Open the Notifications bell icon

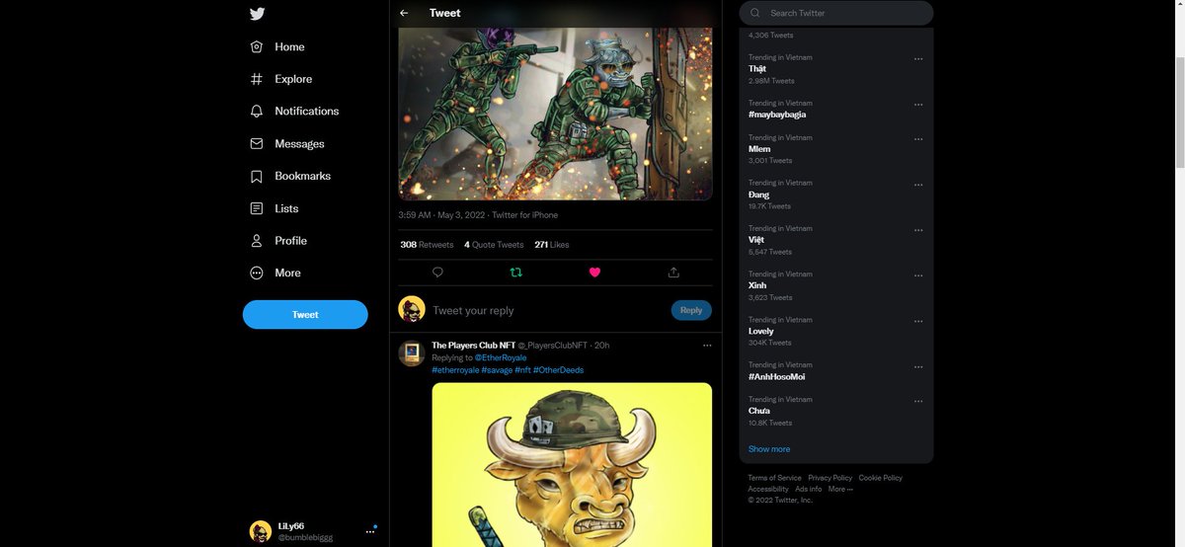pyautogui.click(x=257, y=112)
